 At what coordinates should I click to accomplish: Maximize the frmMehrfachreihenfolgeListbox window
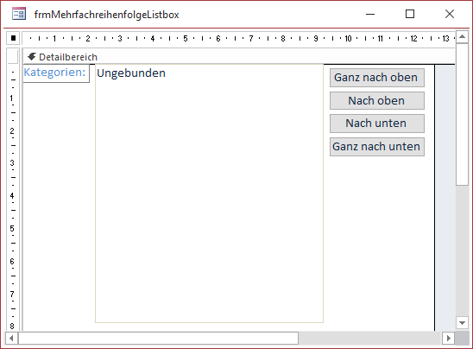[x=410, y=14]
